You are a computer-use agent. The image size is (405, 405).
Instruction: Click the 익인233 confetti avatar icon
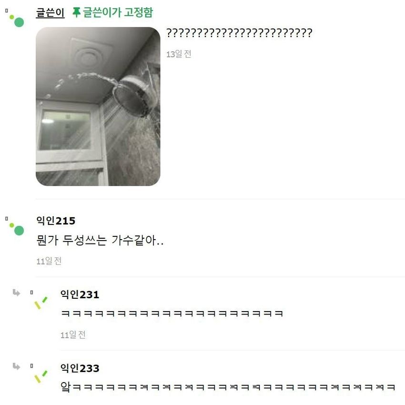[x=41, y=376]
